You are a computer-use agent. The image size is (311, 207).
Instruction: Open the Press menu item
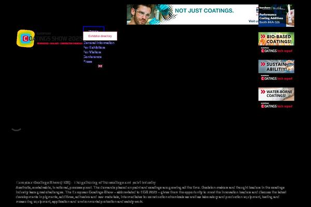tap(88, 62)
